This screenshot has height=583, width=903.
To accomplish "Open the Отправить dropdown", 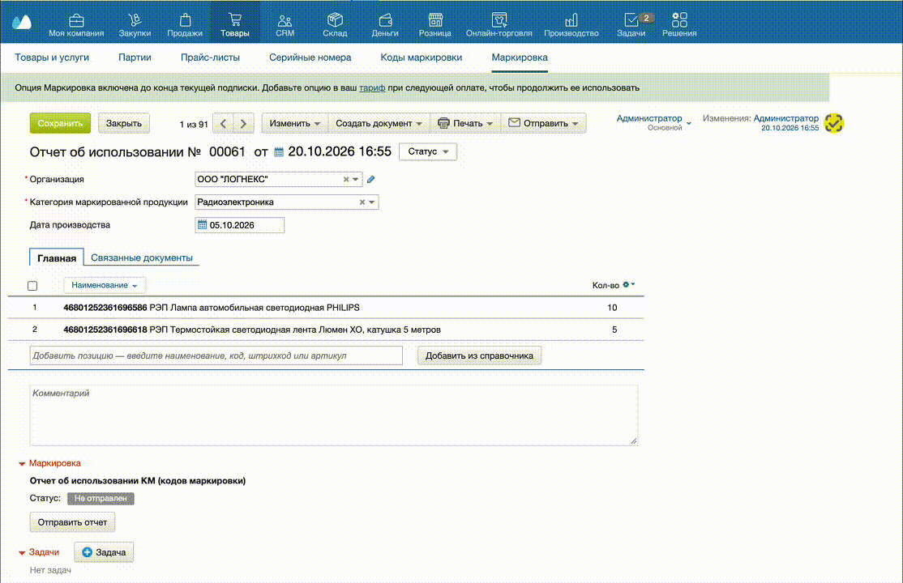I will [543, 123].
